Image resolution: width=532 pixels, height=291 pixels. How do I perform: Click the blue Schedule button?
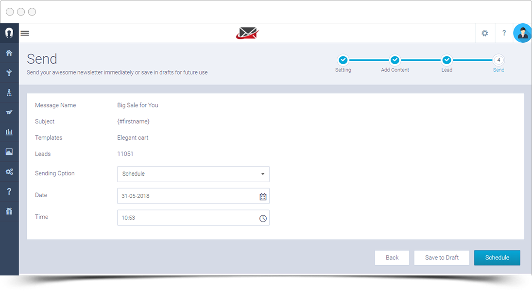pyautogui.click(x=497, y=258)
